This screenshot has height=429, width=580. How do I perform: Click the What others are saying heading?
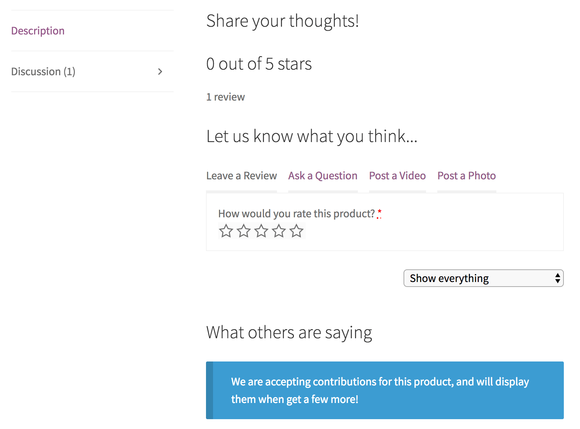point(289,332)
